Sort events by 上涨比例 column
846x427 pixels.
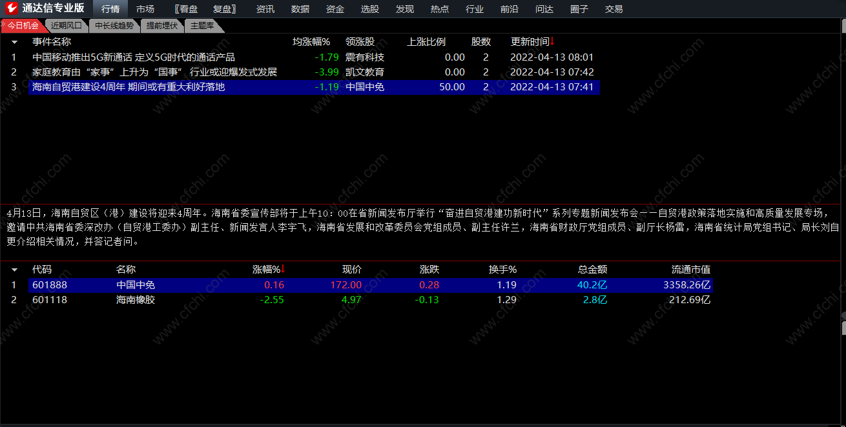pyautogui.click(x=426, y=42)
